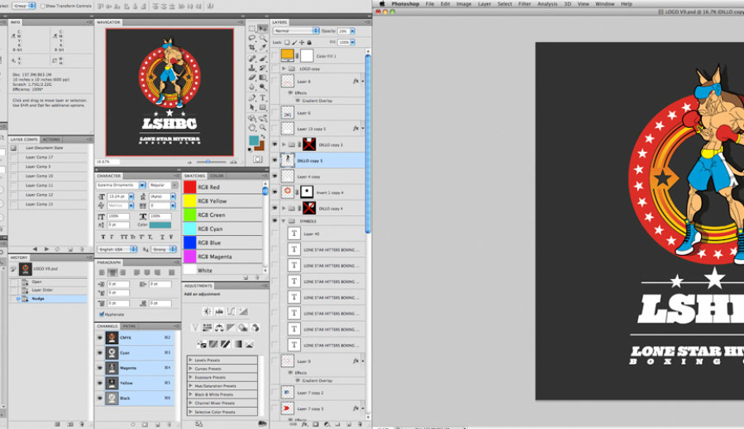Uncheck the Hyphenate checkbox
744x429 pixels.
coord(102,314)
